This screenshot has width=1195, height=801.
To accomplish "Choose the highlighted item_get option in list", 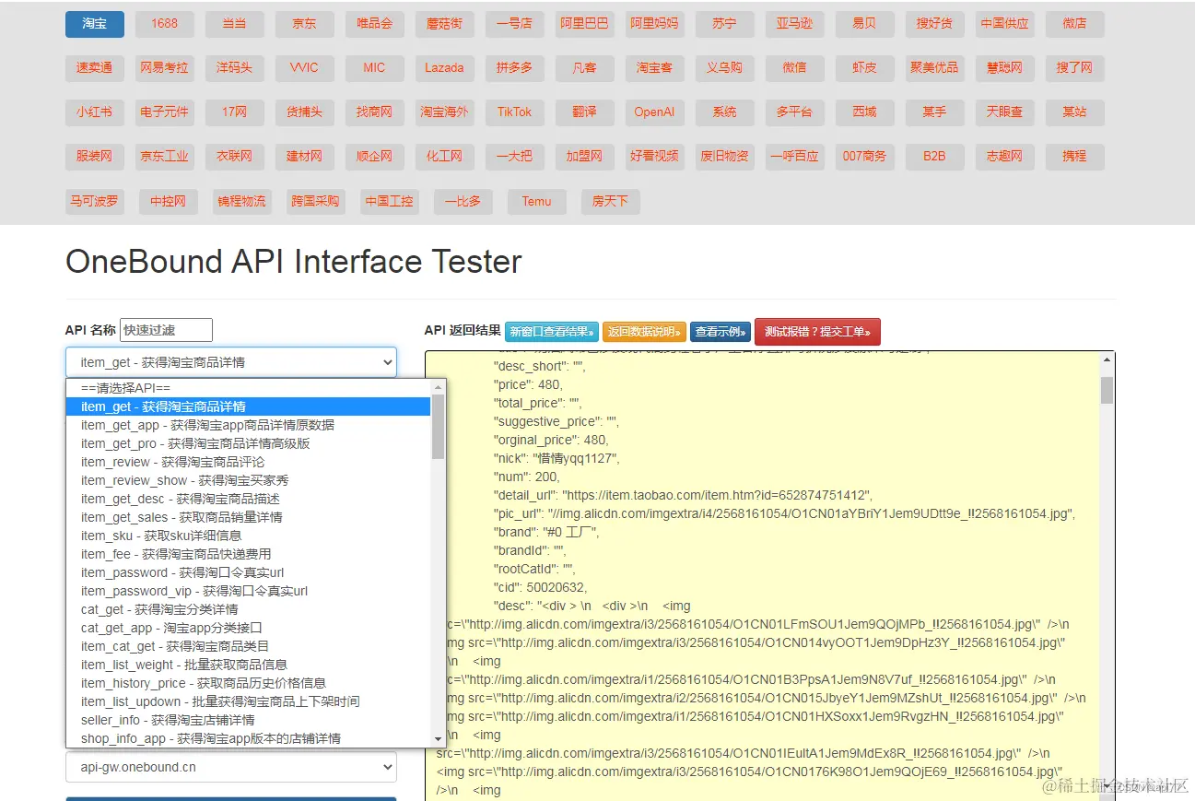I will 249,406.
